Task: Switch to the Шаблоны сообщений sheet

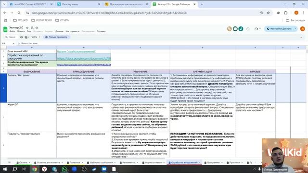Action: [x=101, y=162]
